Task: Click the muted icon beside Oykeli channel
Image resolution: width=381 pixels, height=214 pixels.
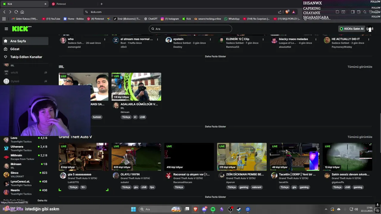Action: coord(46,81)
